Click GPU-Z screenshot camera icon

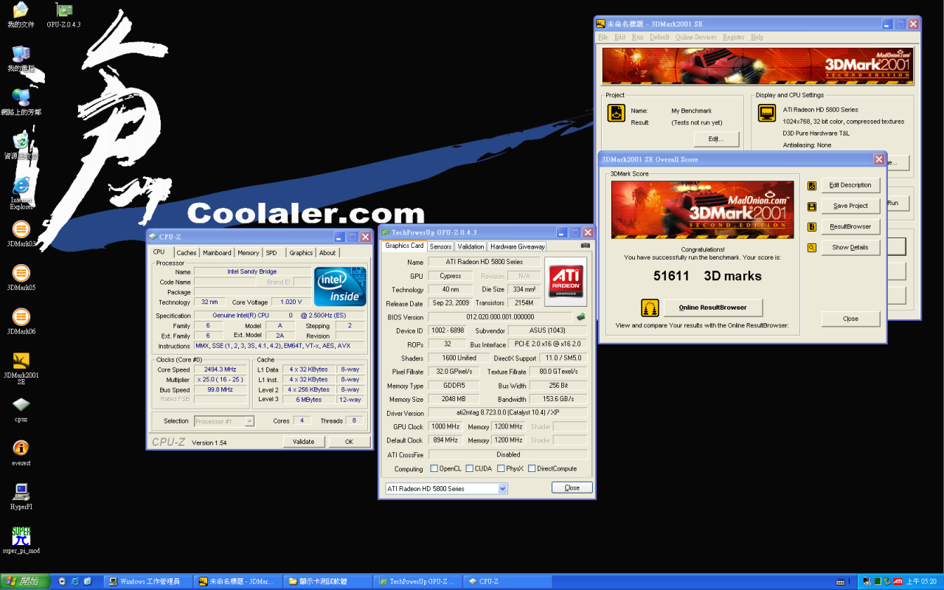pos(586,246)
